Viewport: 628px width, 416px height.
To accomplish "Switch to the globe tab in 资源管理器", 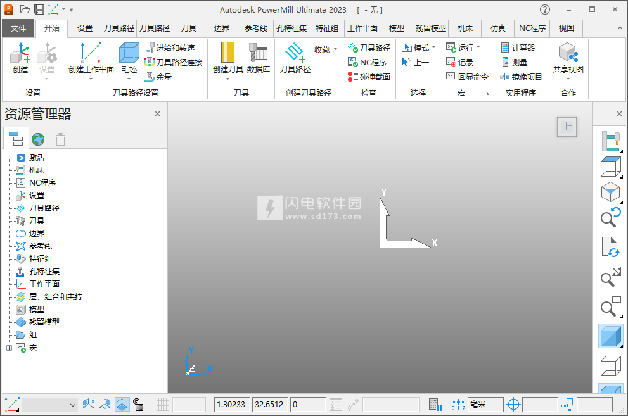I will (x=38, y=139).
